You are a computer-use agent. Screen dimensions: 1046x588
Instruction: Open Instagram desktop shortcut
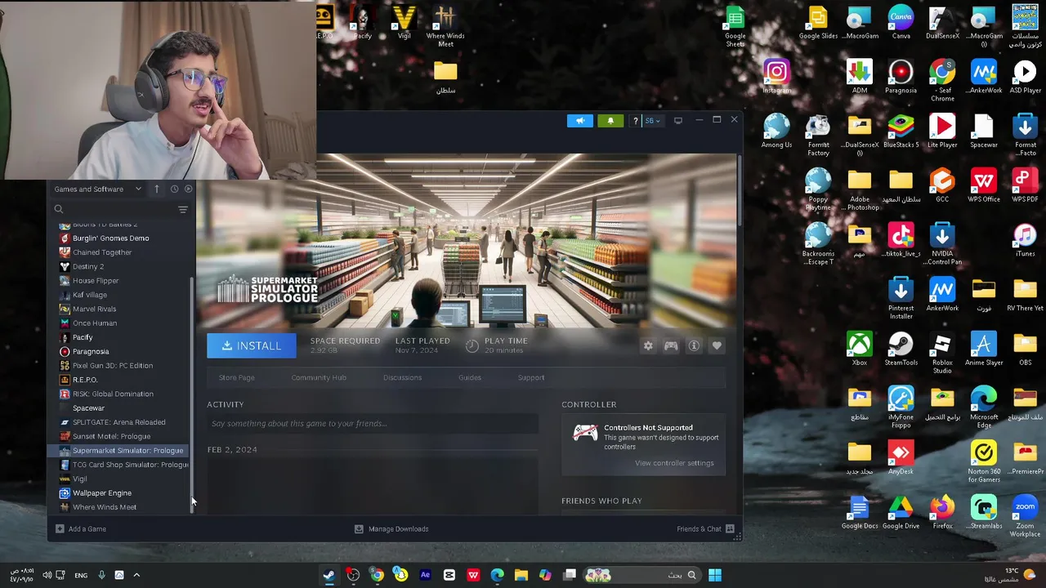(x=776, y=77)
